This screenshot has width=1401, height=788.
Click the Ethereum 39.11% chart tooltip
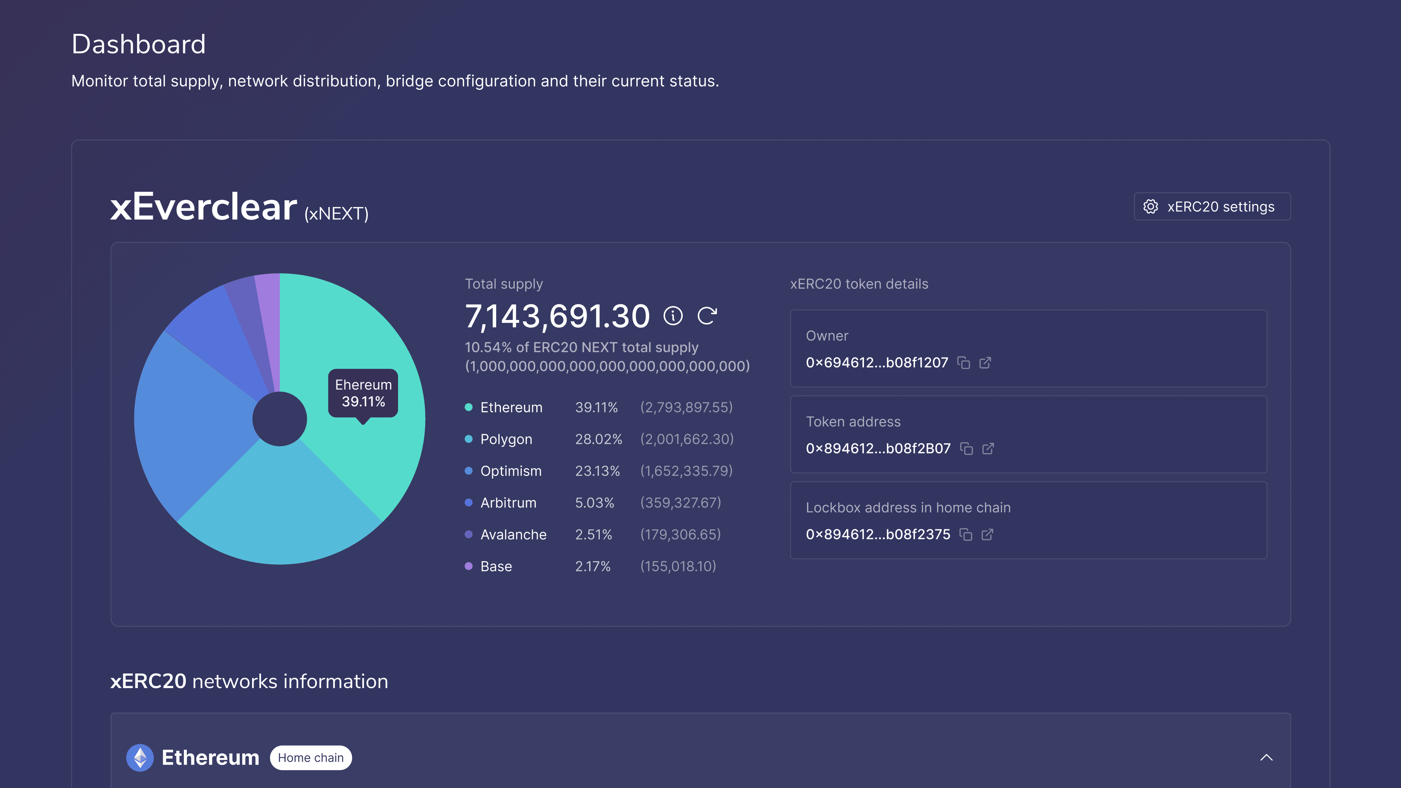[363, 393]
